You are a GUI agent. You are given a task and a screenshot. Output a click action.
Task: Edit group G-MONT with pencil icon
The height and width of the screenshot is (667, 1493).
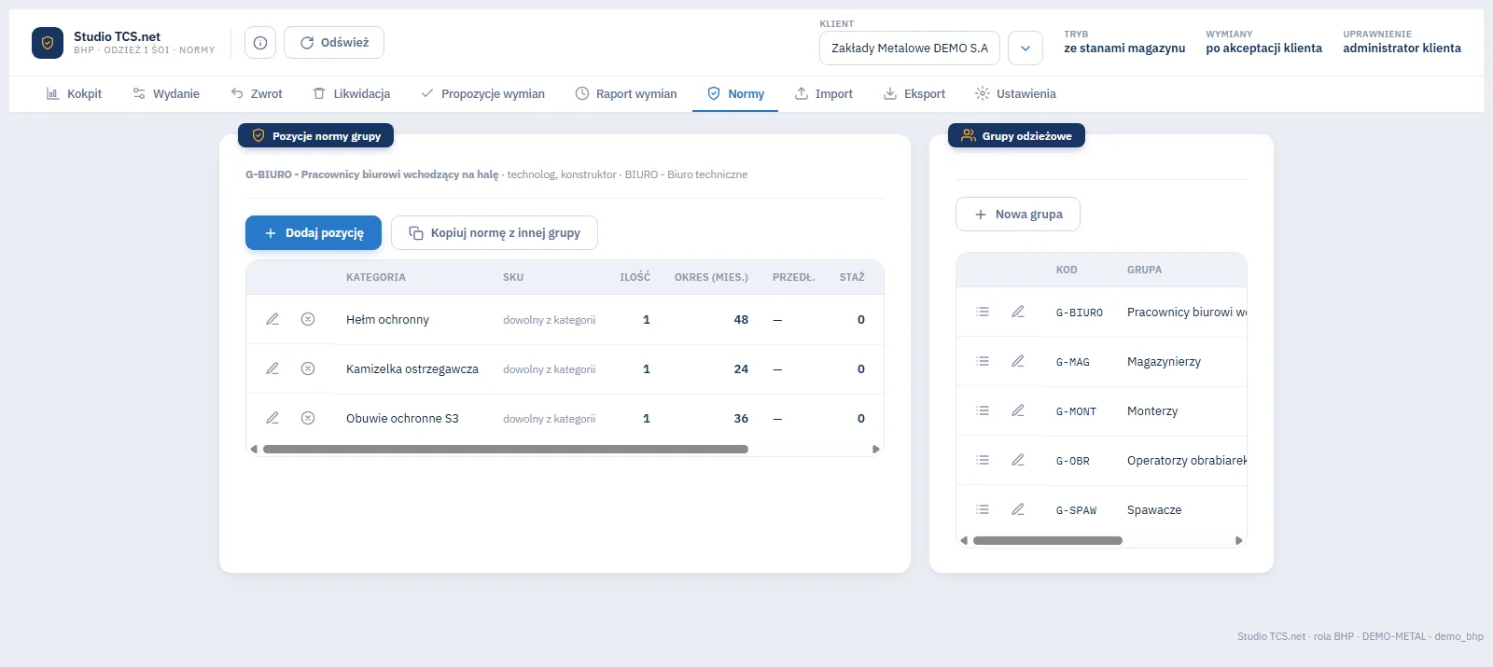1018,410
